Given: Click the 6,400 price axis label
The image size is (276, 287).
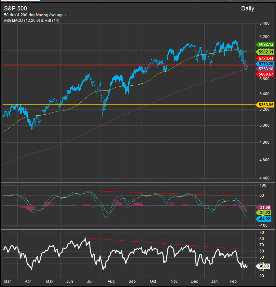Looking at the screenshot, I should click(x=264, y=23).
